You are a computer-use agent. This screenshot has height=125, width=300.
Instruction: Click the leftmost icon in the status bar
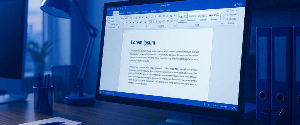(x=100, y=92)
